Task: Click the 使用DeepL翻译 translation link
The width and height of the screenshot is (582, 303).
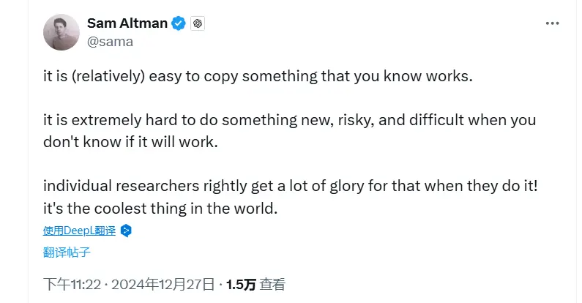Action: tap(79, 231)
